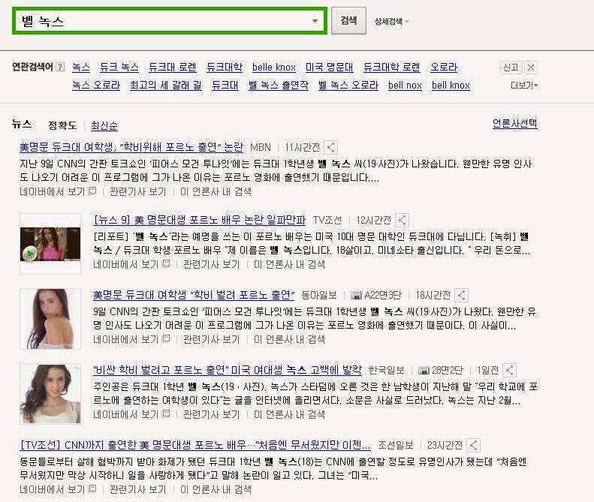Open the [뉴스 9] TV조선 headline
The image size is (594, 502).
tap(199, 220)
